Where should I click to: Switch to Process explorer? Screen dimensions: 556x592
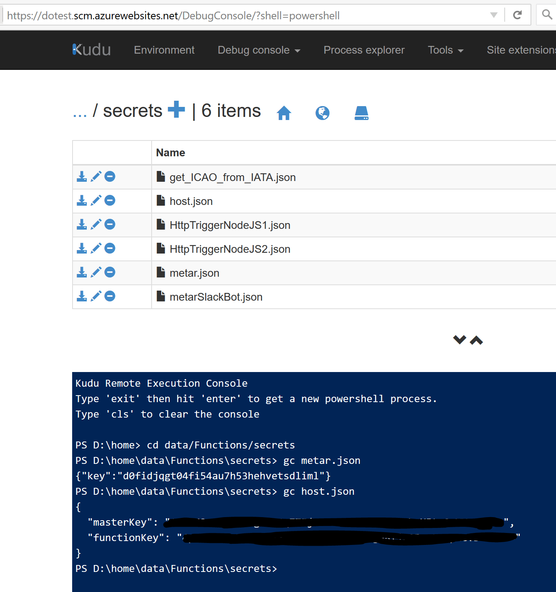pyautogui.click(x=363, y=50)
